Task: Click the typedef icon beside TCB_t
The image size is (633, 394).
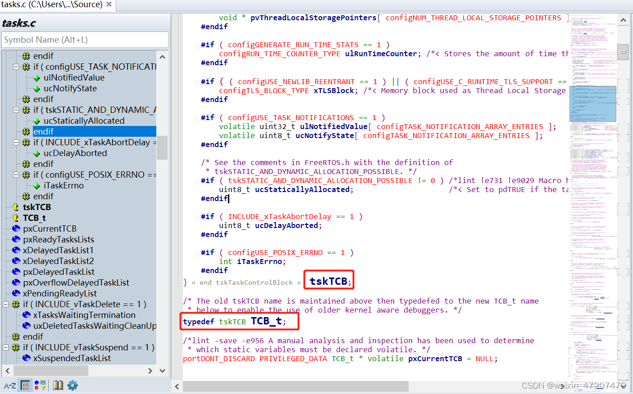Action: tap(16, 218)
